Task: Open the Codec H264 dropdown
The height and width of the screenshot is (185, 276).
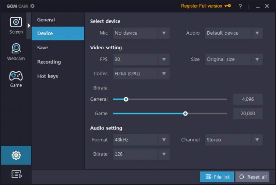Action: point(164,74)
